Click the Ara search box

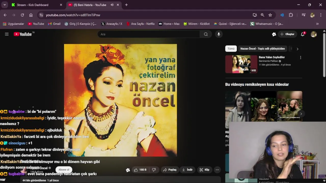pos(149,34)
